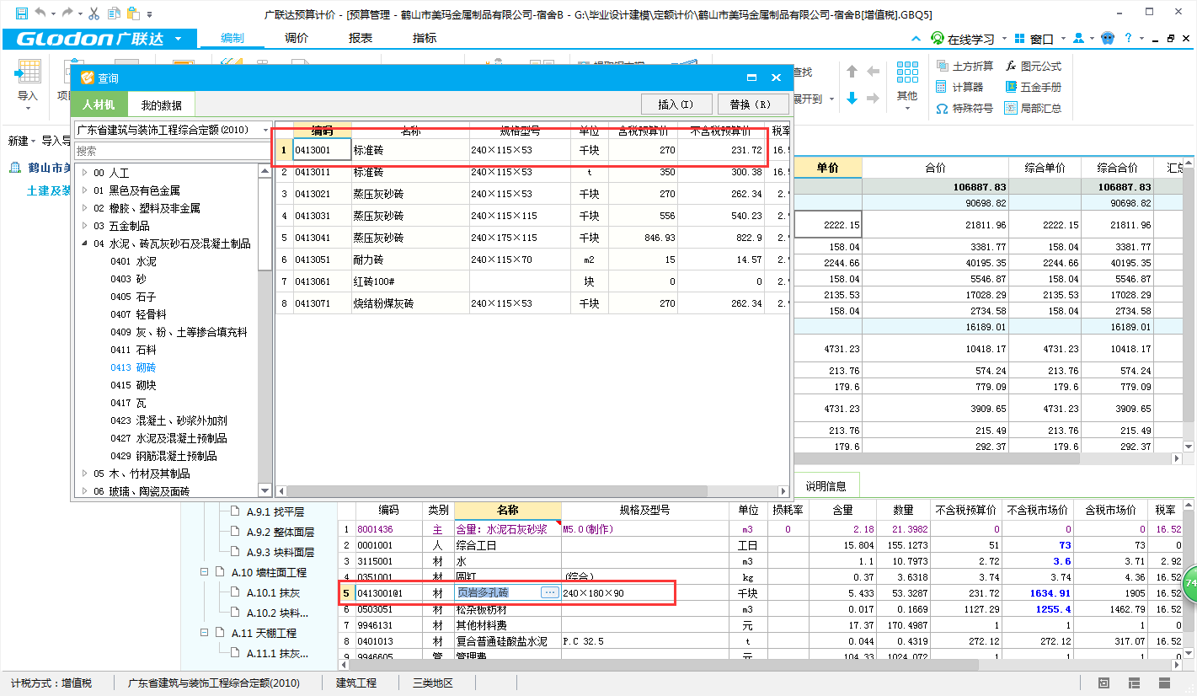This screenshot has width=1197, height=696.
Task: Expand the 00 人工 tree node
Action: coord(84,173)
